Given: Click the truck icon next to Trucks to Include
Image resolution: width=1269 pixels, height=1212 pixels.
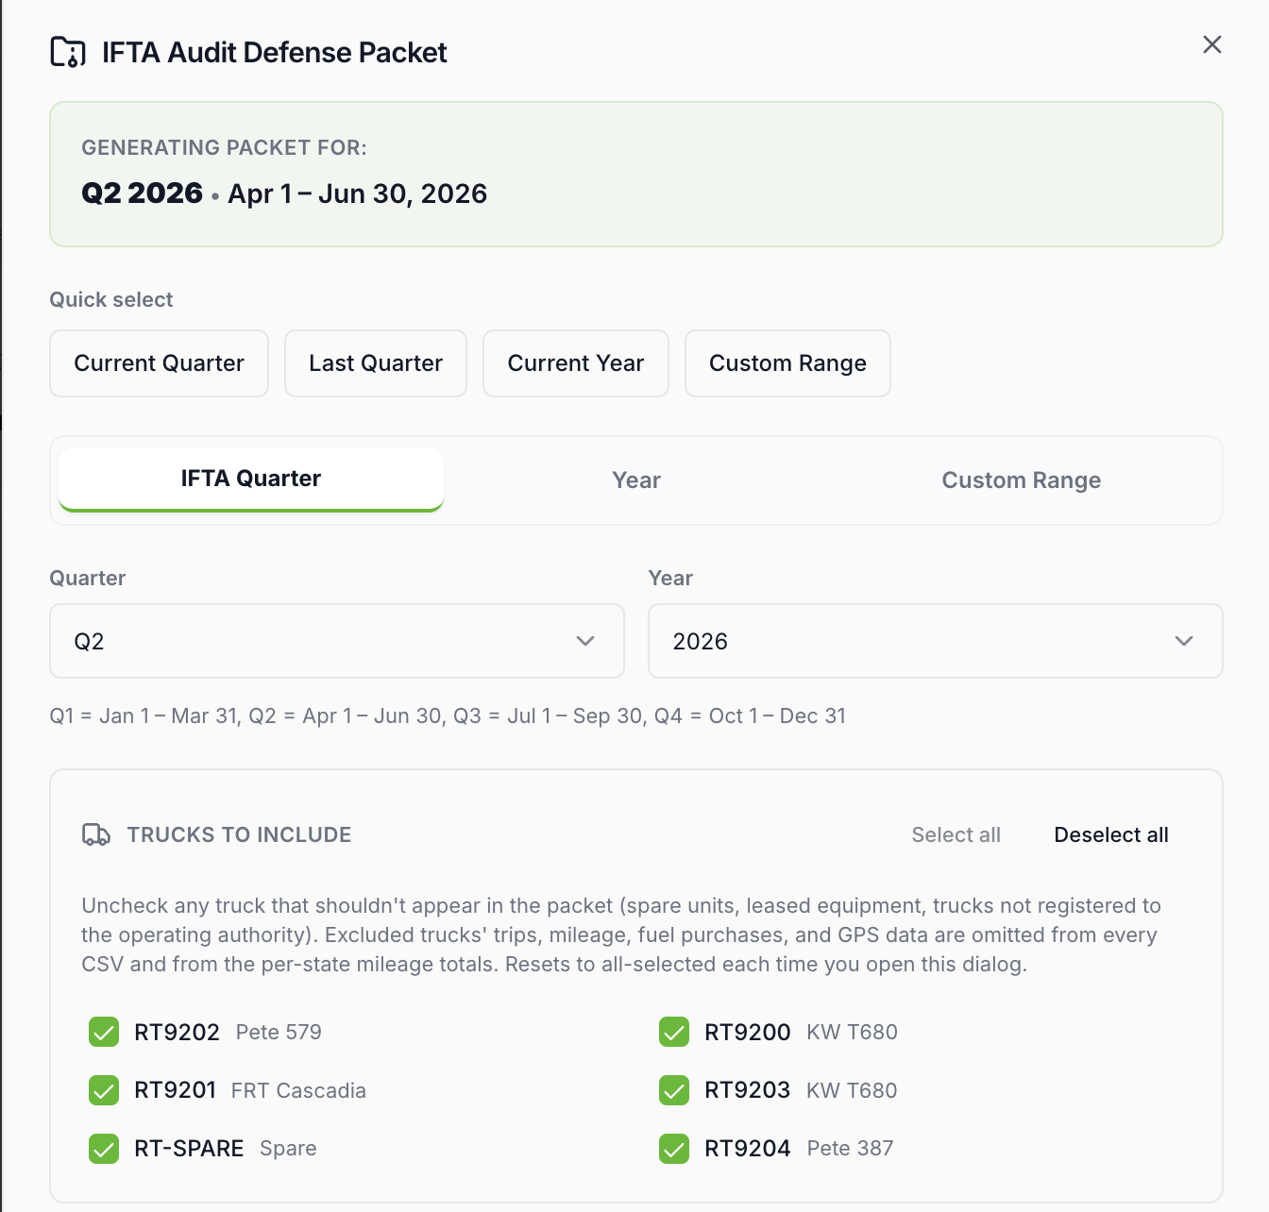Looking at the screenshot, I should pyautogui.click(x=96, y=834).
